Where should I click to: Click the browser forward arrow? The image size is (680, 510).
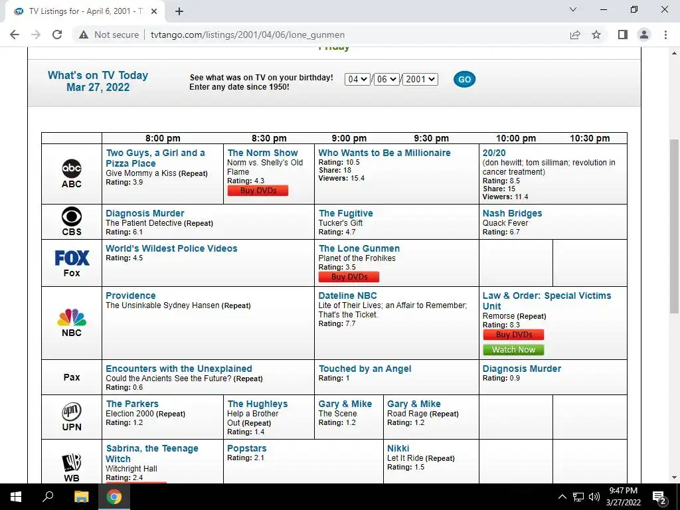click(x=36, y=35)
